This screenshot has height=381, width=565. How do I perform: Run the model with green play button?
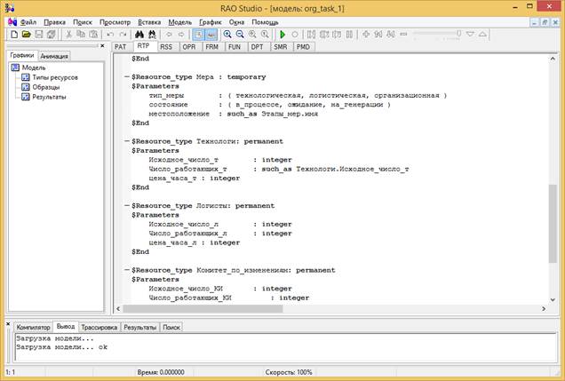pyautogui.click(x=282, y=35)
